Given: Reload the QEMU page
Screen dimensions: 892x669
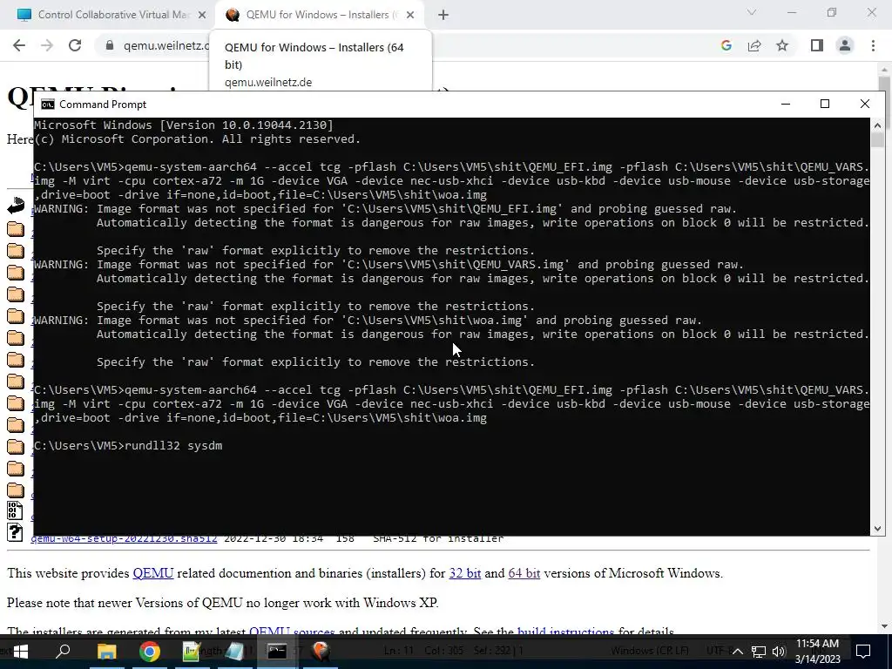Looking at the screenshot, I should (x=75, y=45).
